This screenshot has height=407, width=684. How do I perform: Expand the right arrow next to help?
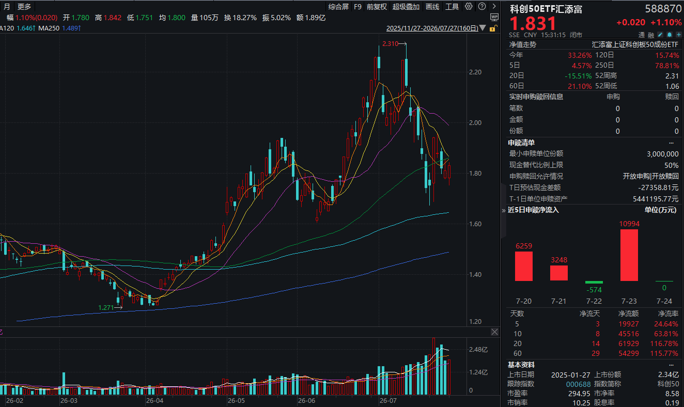tap(494, 7)
